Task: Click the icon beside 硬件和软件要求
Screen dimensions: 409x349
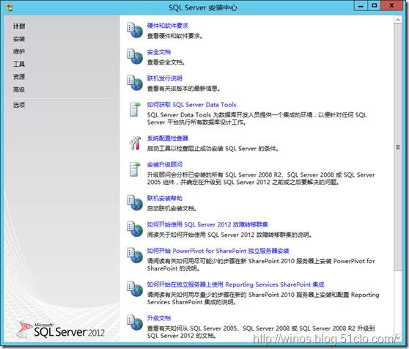Action: pos(135,30)
